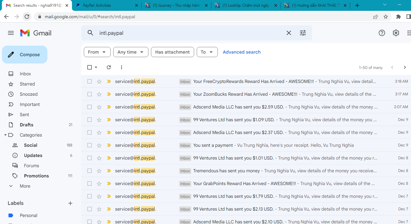Open the main menu hamburger icon
Screen dimensions: 411x224
pyautogui.click(x=11, y=33)
